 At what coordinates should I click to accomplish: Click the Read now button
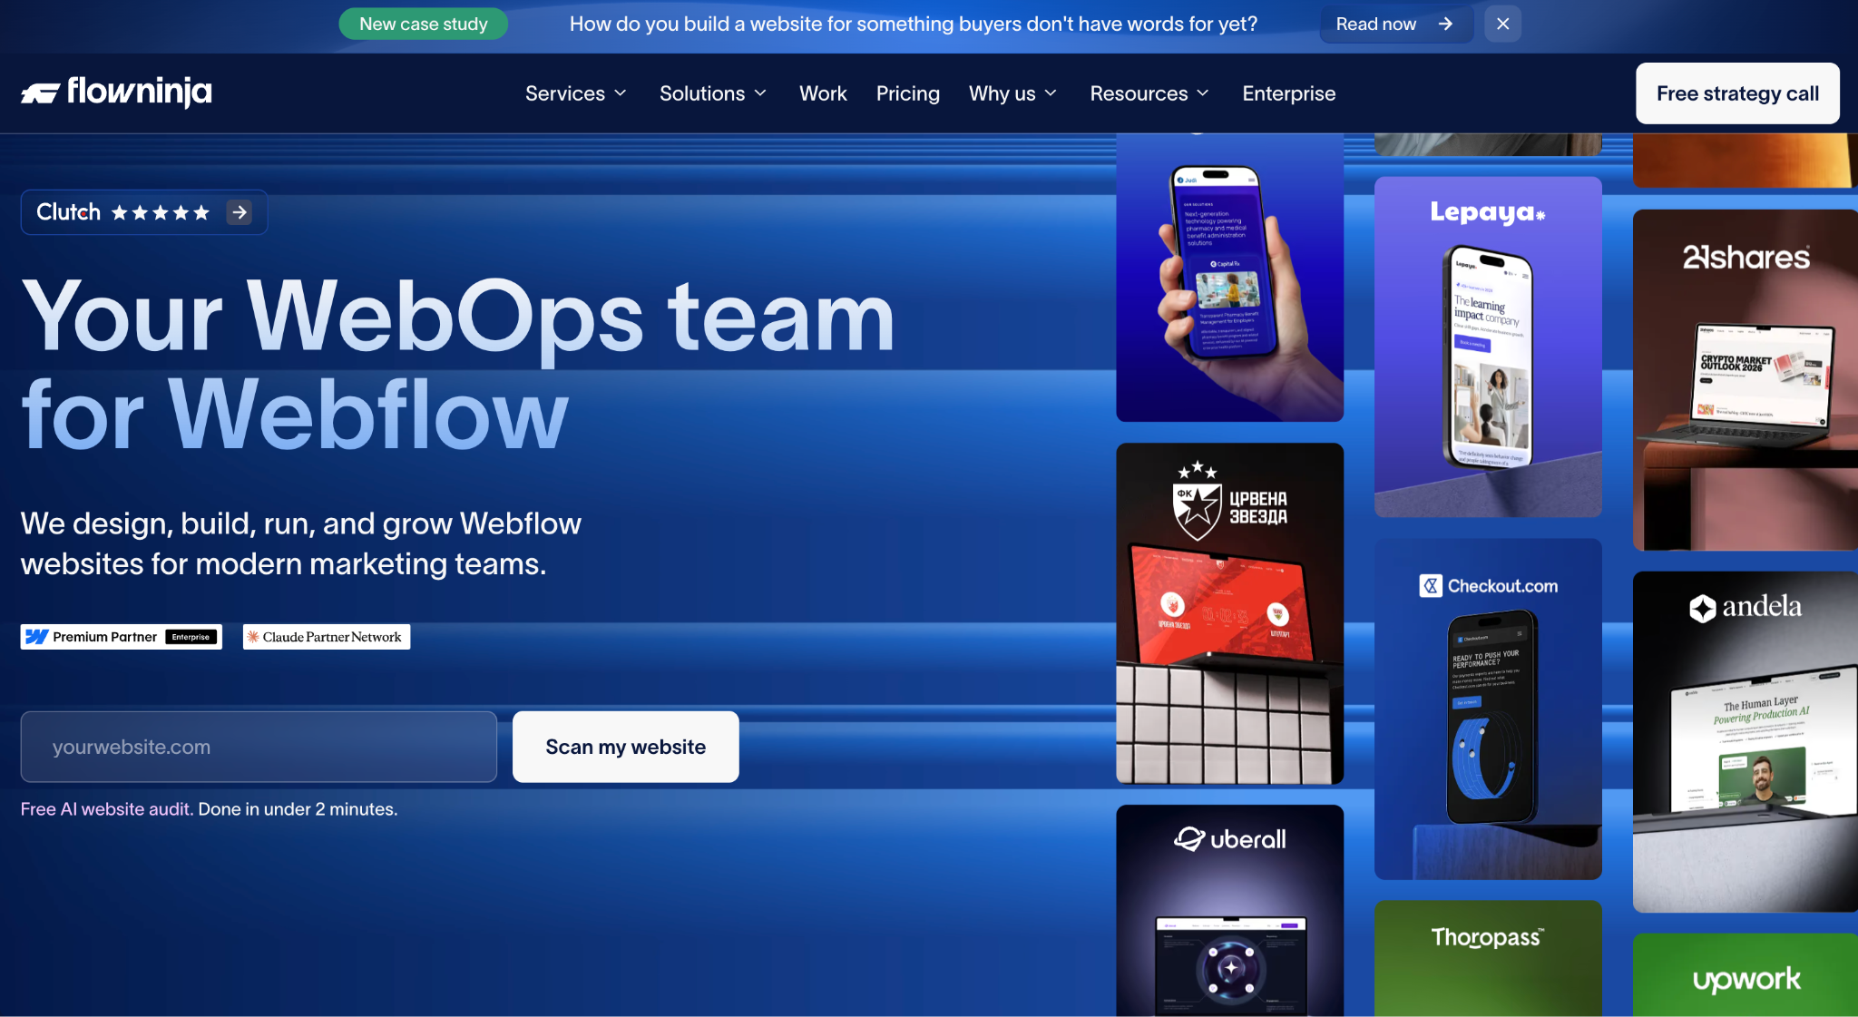tap(1396, 24)
